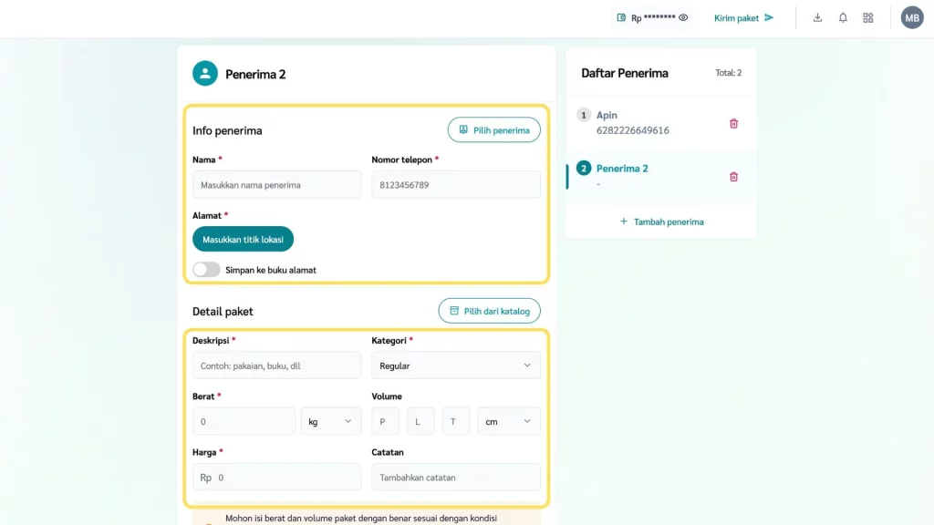
Task: Click Pilih dari katalog button
Action: point(489,311)
